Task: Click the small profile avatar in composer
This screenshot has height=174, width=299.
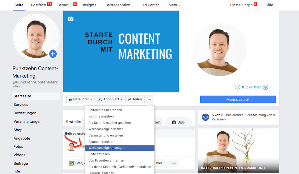Action: click(71, 146)
